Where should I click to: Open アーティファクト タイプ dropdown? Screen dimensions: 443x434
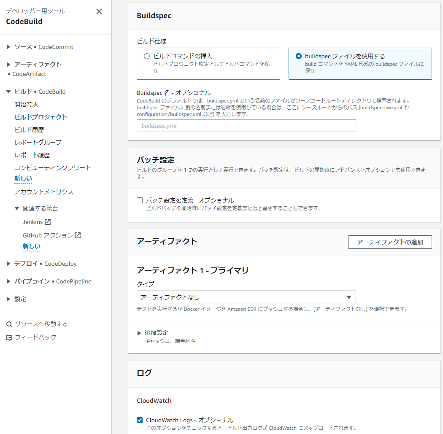coord(246,297)
